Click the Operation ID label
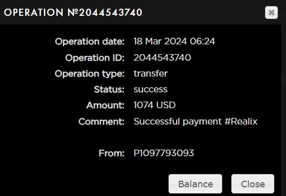The height and width of the screenshot is (196, 286). (x=94, y=58)
